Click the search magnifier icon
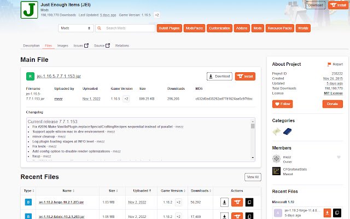This screenshot has width=350, height=219. (99, 28)
